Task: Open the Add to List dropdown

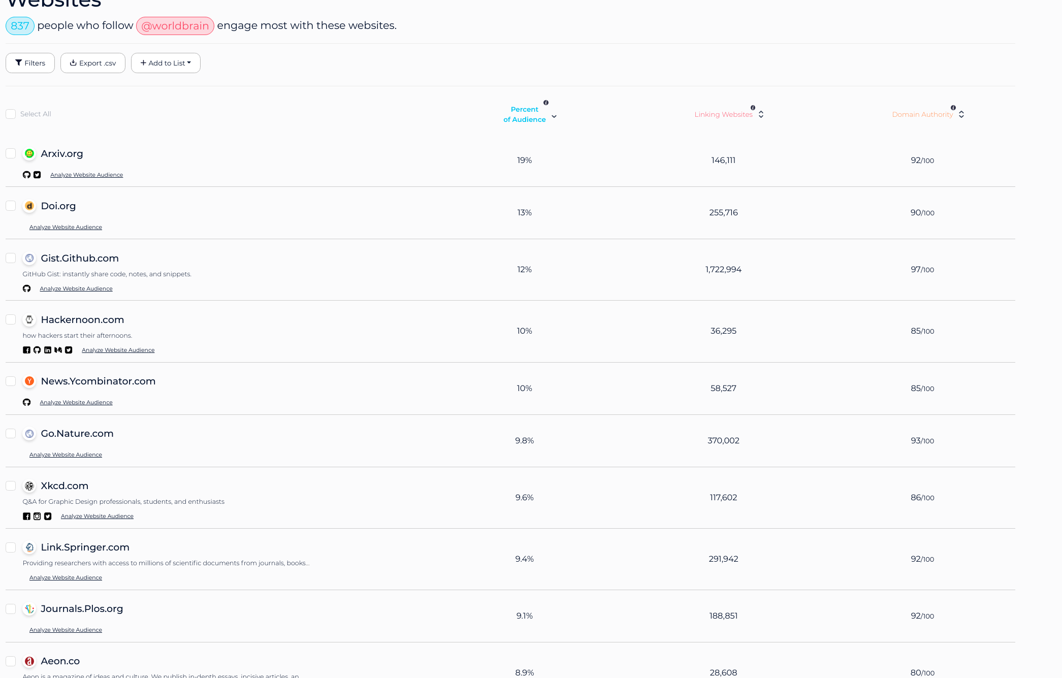Action: 166,63
